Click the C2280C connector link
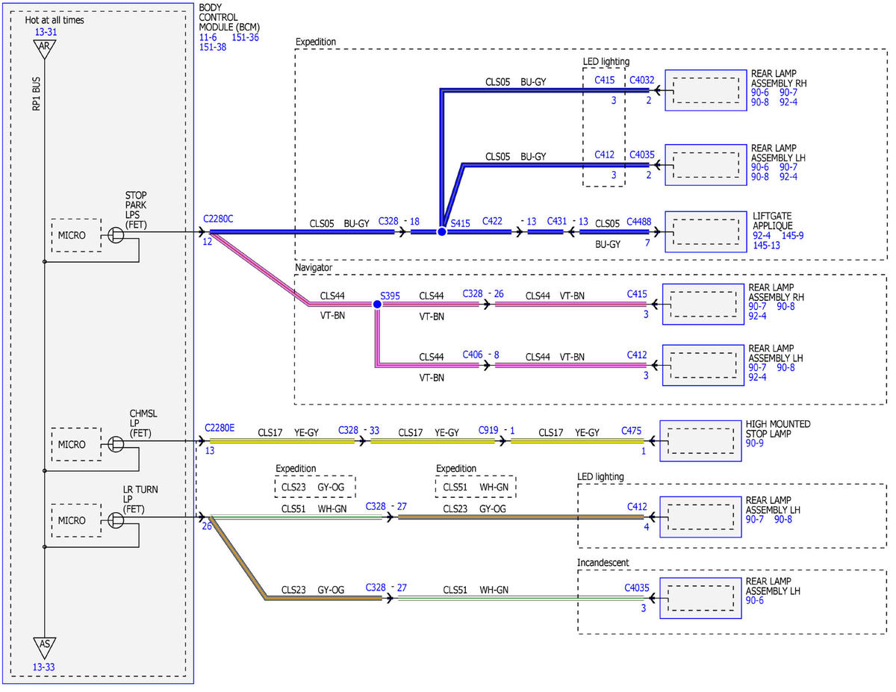896x692 pixels. (x=219, y=219)
